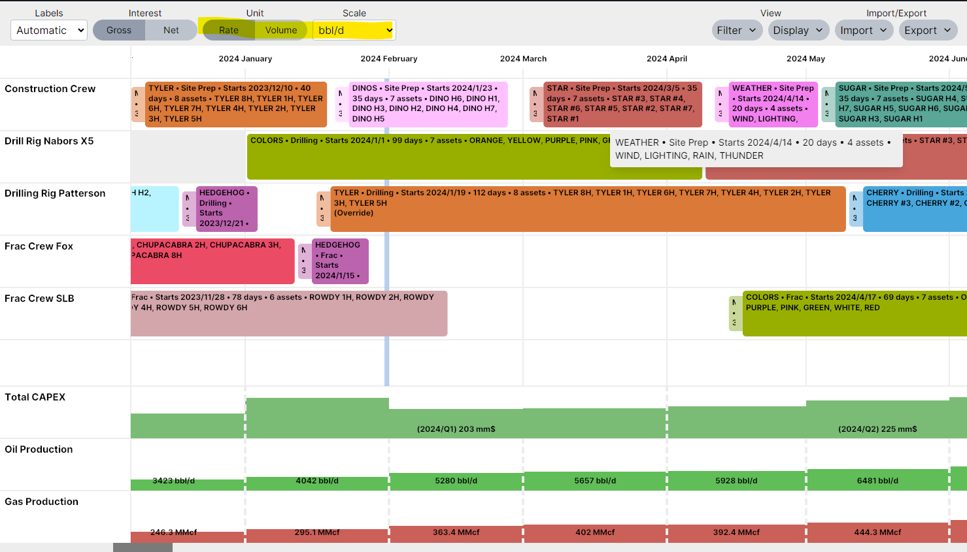Select the TYLER Site Prep bar

coord(235,104)
